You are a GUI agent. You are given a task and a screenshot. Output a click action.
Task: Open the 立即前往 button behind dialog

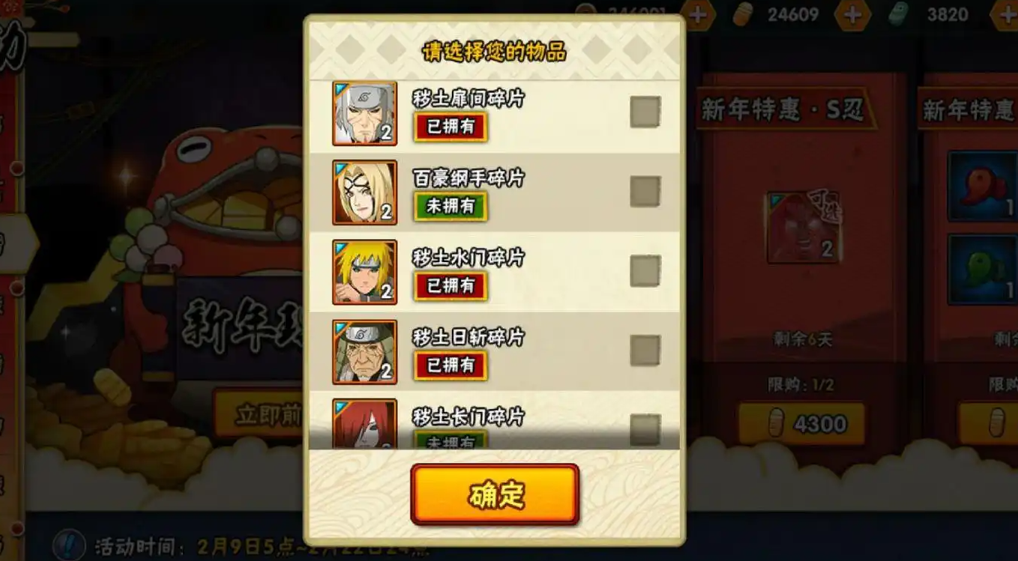point(259,414)
